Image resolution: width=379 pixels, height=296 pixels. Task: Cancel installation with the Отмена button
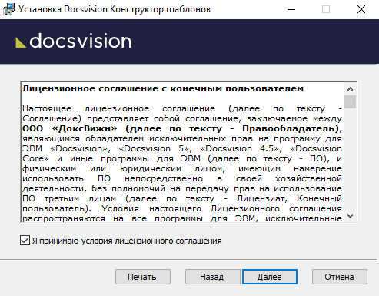point(340,277)
